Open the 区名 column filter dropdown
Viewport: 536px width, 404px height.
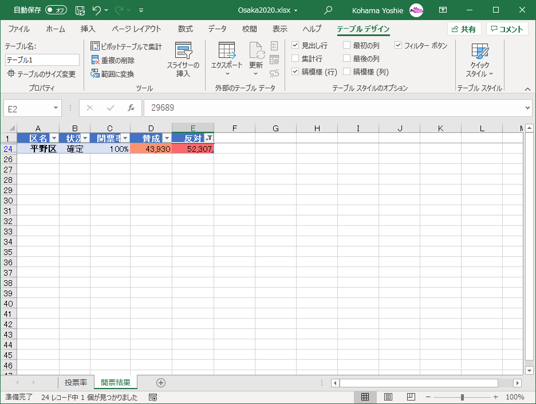pyautogui.click(x=54, y=138)
